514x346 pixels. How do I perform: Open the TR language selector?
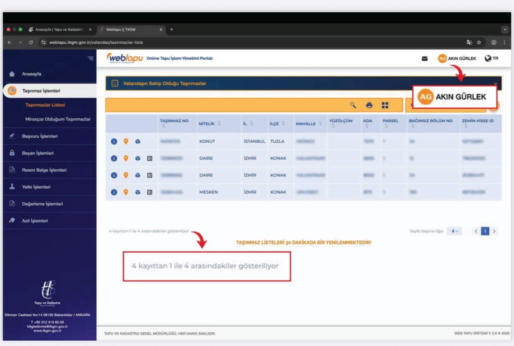coord(492,58)
